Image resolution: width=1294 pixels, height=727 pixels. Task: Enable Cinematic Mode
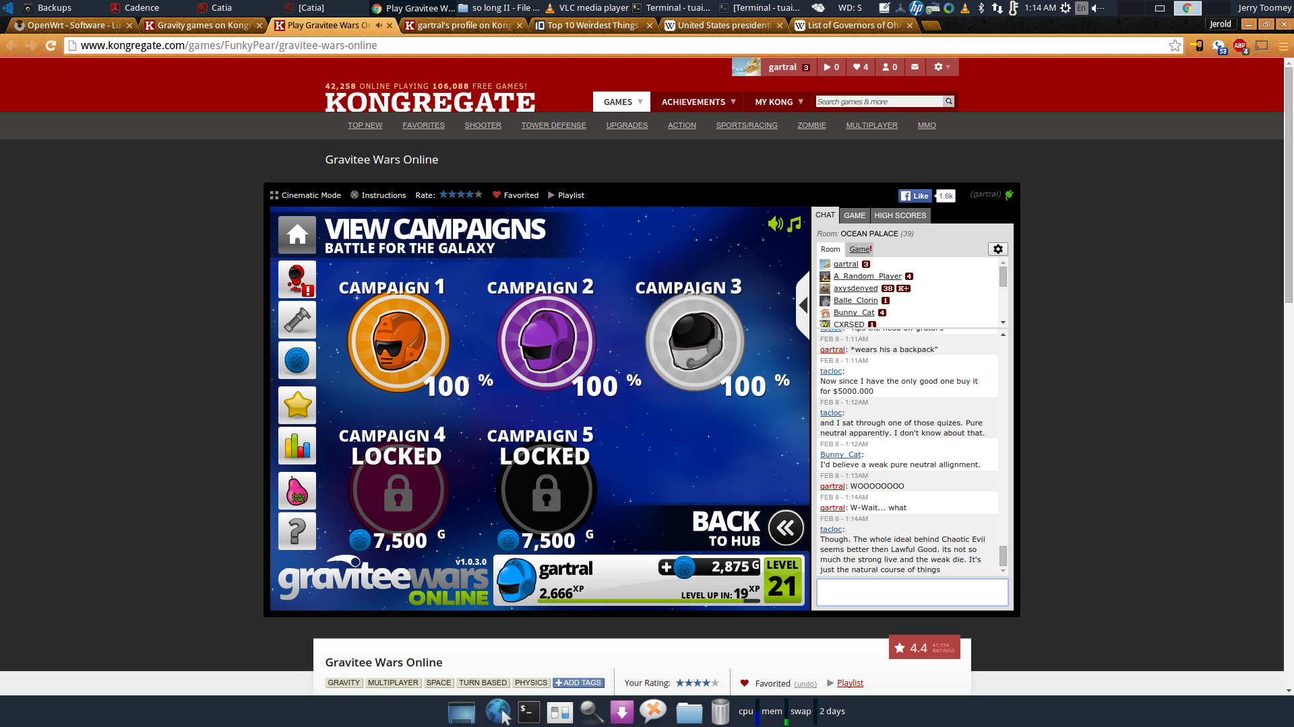[305, 195]
